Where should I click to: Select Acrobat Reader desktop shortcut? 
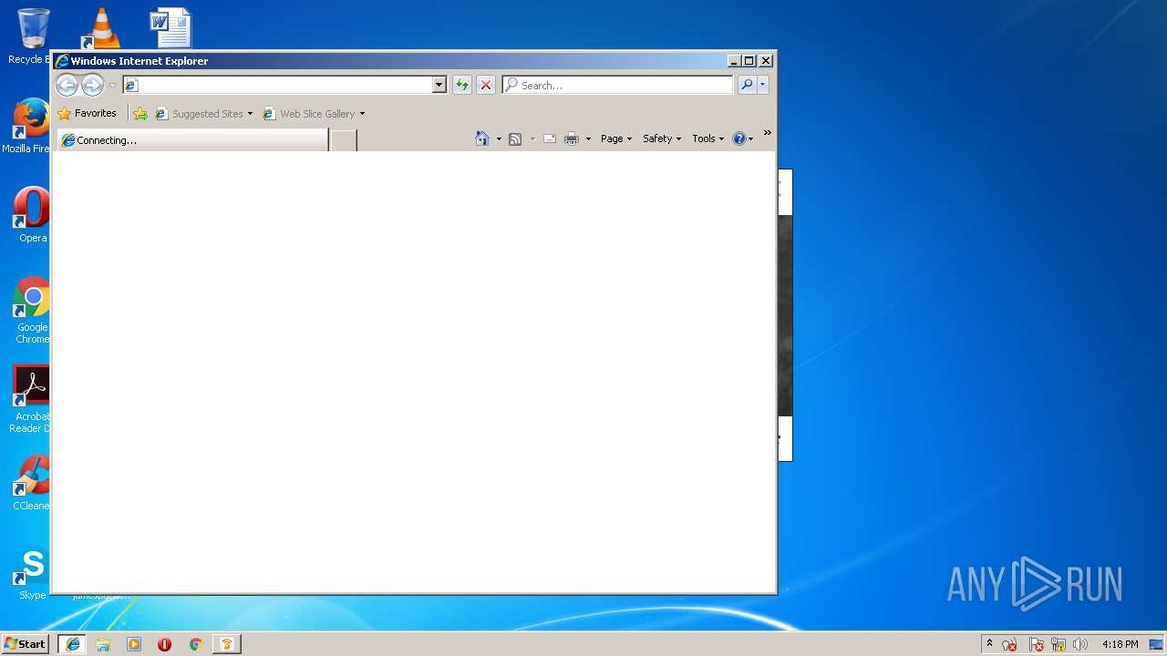coord(31,399)
